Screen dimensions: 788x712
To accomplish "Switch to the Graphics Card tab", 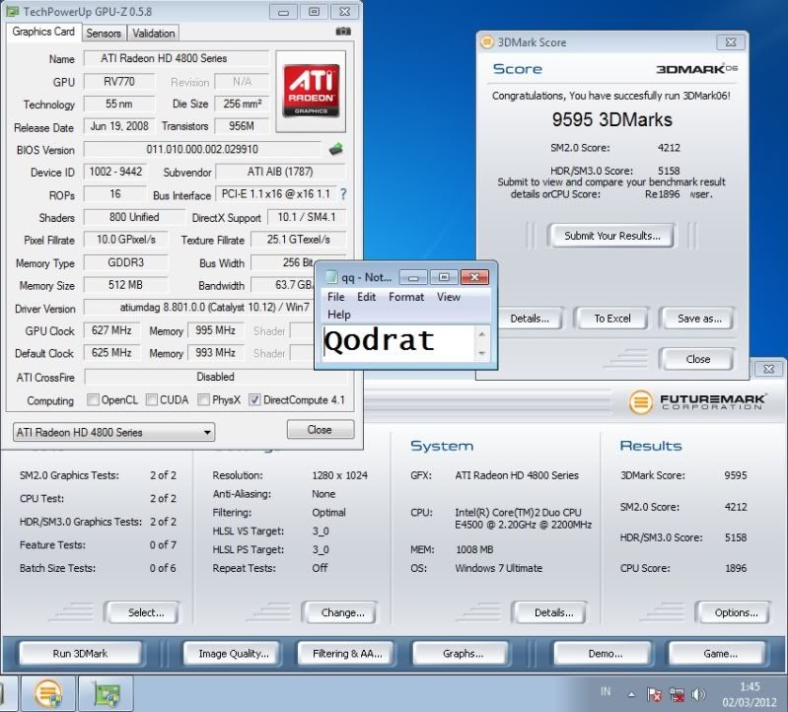I will coord(43,32).
